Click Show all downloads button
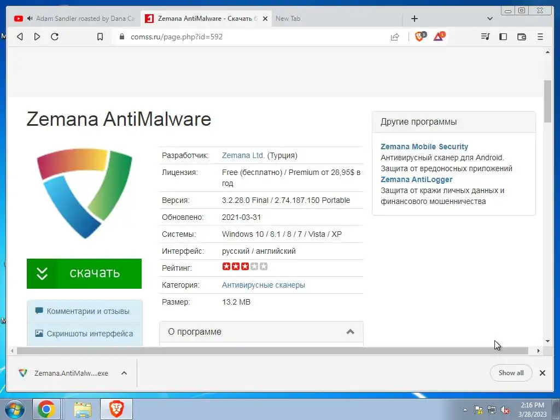Image resolution: width=560 pixels, height=420 pixels. click(511, 373)
